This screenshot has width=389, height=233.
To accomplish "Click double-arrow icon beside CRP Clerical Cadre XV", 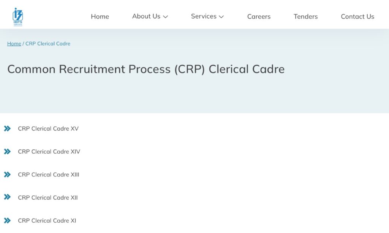I will coord(7,129).
